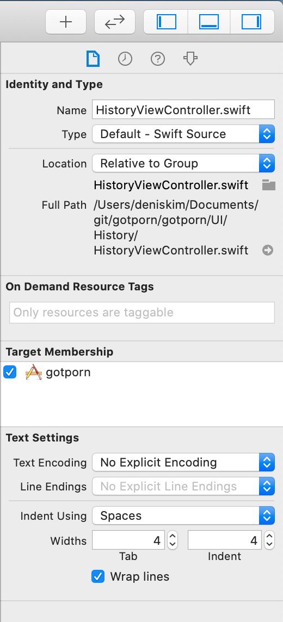Open Location dropdown Relative to Group
Viewport: 283px width, 622px height.
click(183, 164)
